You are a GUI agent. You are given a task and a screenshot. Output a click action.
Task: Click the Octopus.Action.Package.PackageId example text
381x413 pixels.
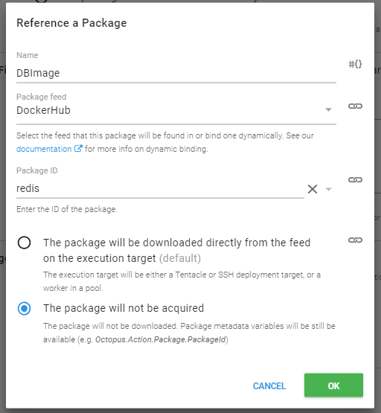161,339
